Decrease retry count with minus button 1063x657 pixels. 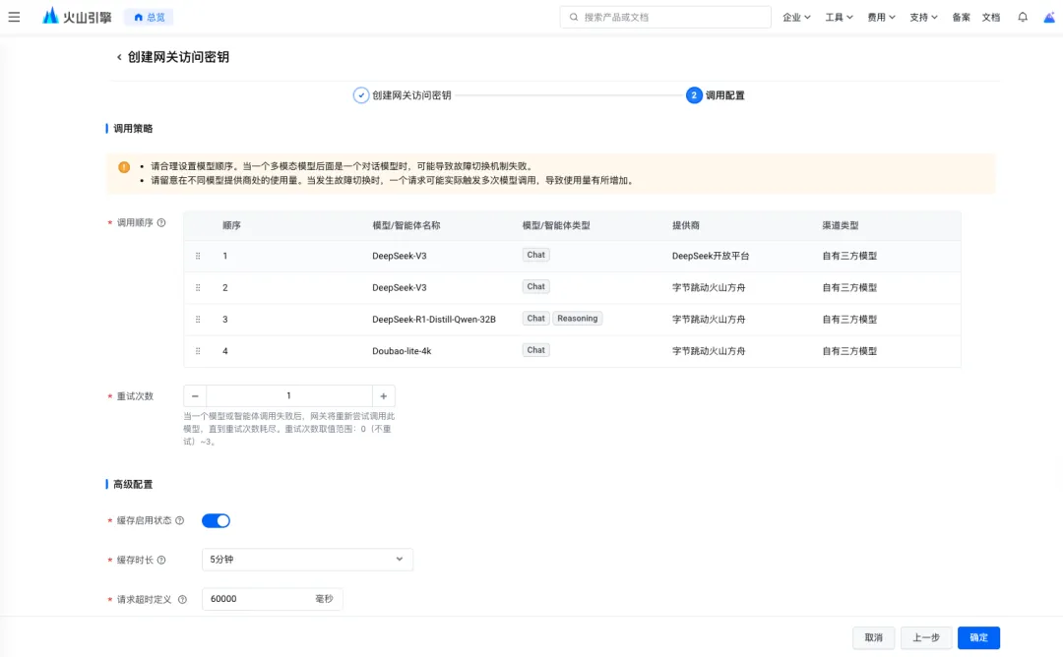pos(195,395)
